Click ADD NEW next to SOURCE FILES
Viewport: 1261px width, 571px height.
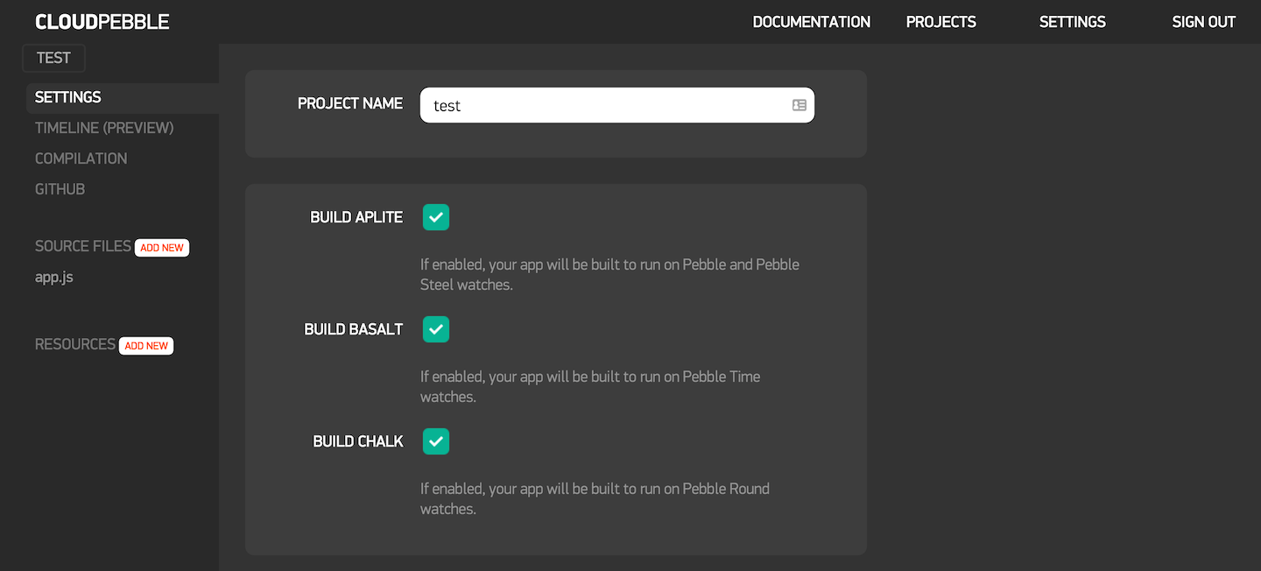pyautogui.click(x=161, y=247)
